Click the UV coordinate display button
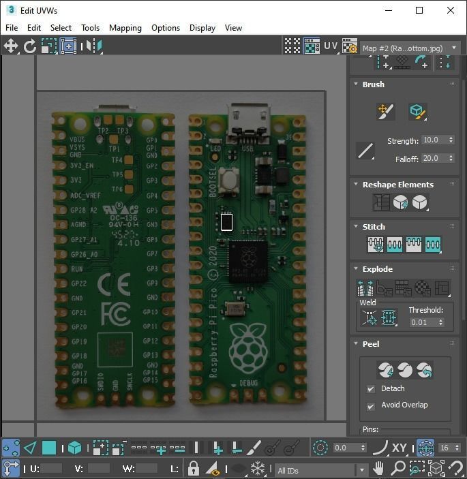The width and height of the screenshot is (467, 479). pyautogui.click(x=331, y=46)
